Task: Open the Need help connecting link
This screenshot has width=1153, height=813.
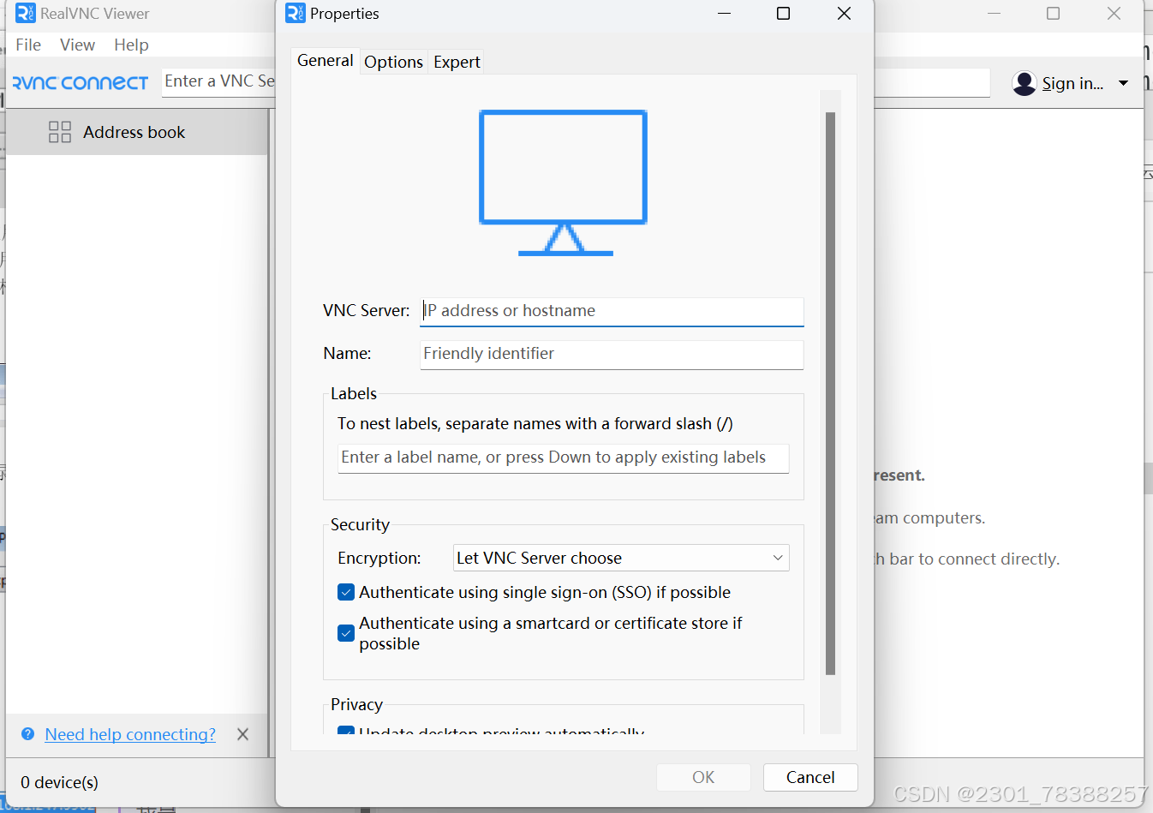Action: 130,734
